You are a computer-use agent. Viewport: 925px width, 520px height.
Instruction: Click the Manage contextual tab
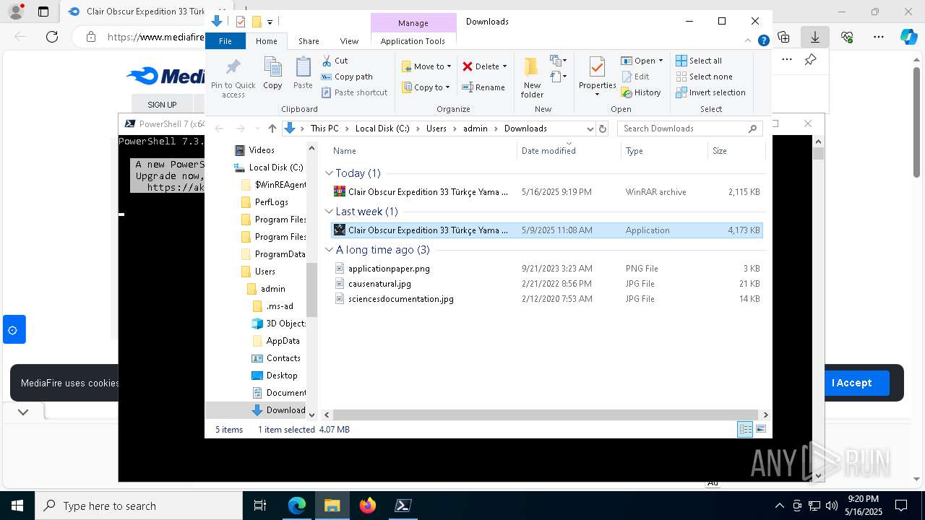[x=413, y=23]
